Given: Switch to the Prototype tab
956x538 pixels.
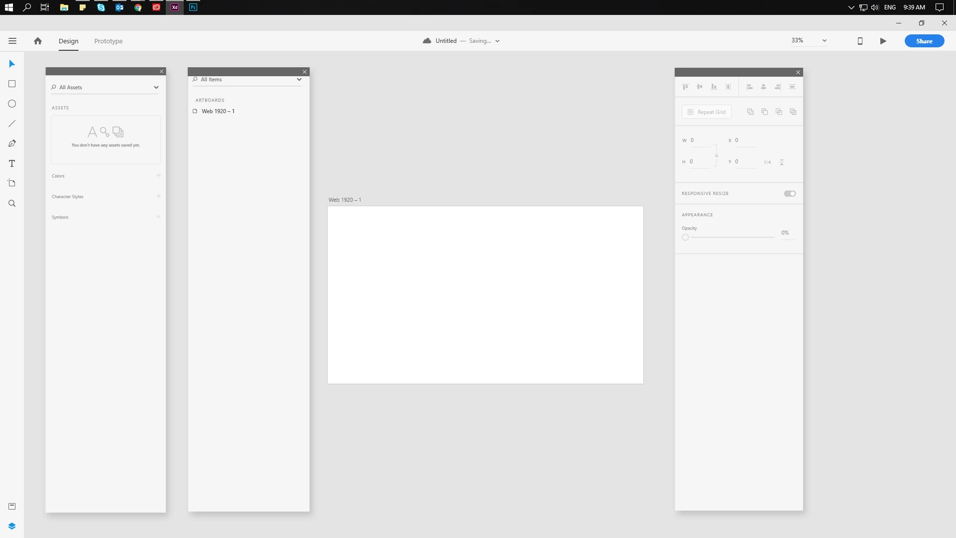Looking at the screenshot, I should click(108, 41).
